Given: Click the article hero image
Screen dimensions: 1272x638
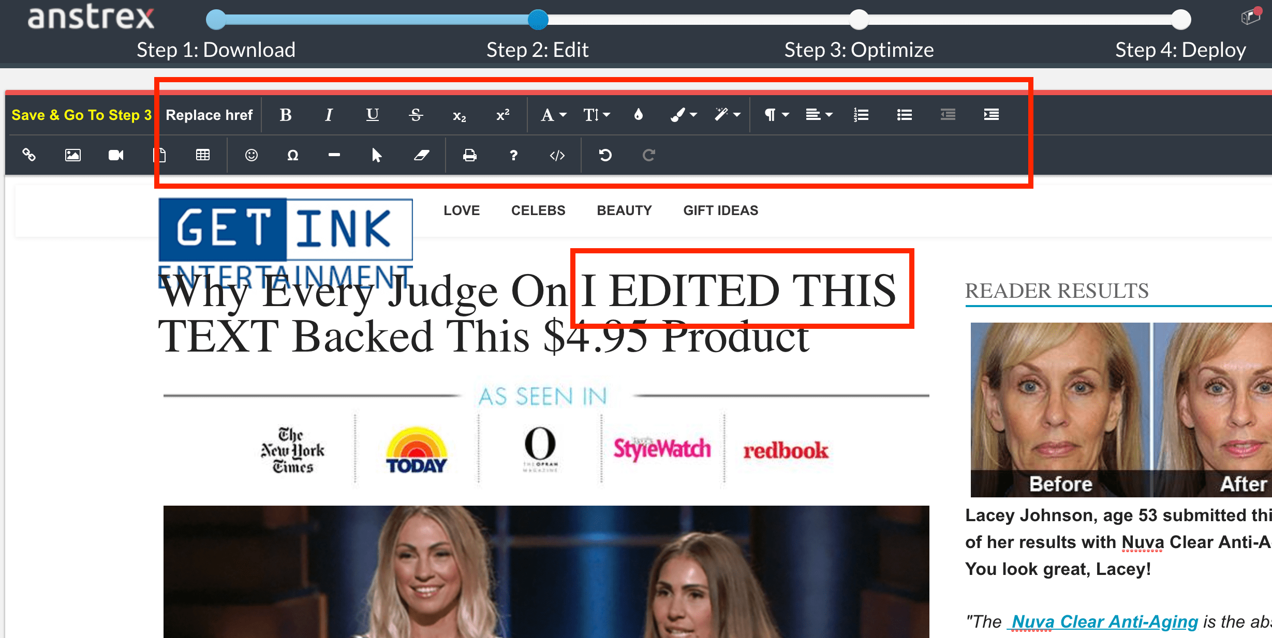Looking at the screenshot, I should pyautogui.click(x=546, y=572).
